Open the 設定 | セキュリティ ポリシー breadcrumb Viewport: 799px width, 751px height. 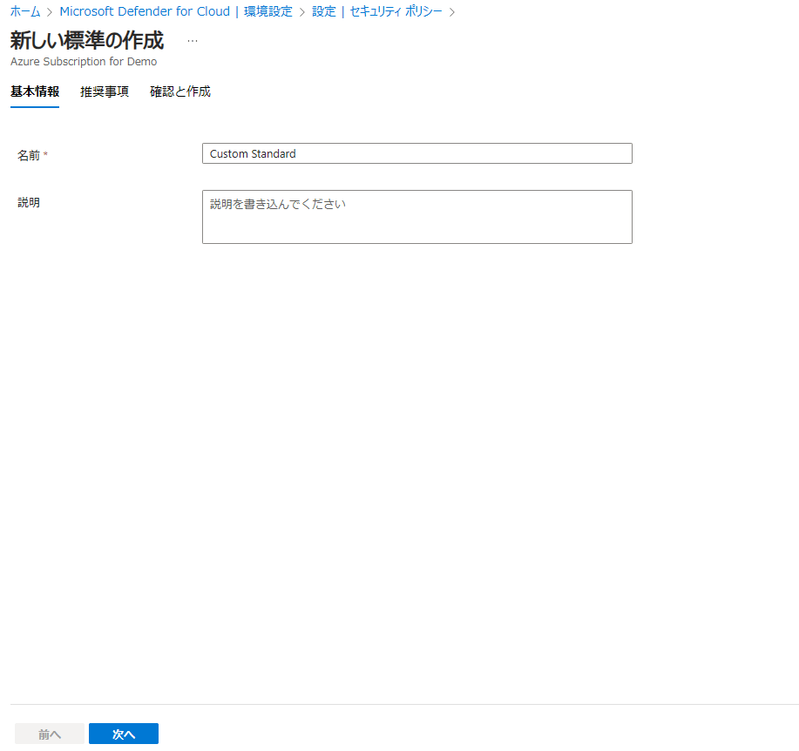376,11
